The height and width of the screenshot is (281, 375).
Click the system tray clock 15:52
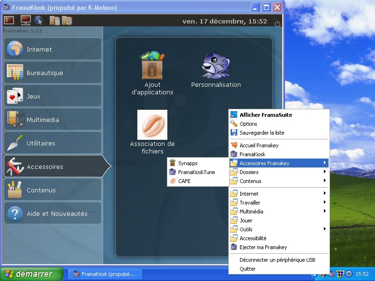(x=362, y=274)
